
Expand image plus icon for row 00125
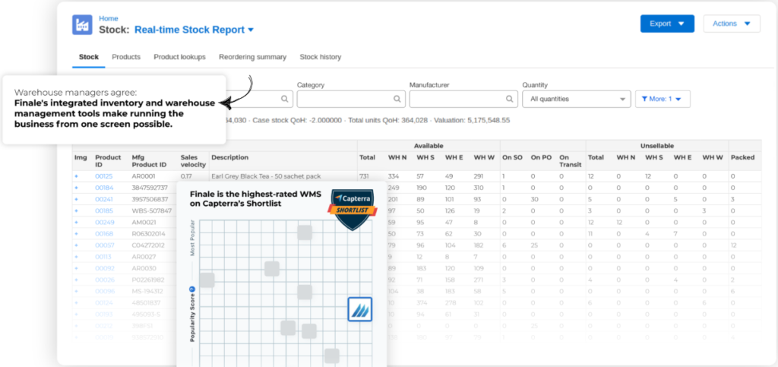pyautogui.click(x=77, y=176)
